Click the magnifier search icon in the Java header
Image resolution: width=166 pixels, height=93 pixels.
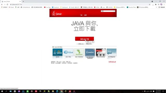click(x=114, y=11)
